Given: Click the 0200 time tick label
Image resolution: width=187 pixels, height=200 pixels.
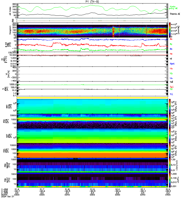Looking at the screenshot, I should 17,195.
